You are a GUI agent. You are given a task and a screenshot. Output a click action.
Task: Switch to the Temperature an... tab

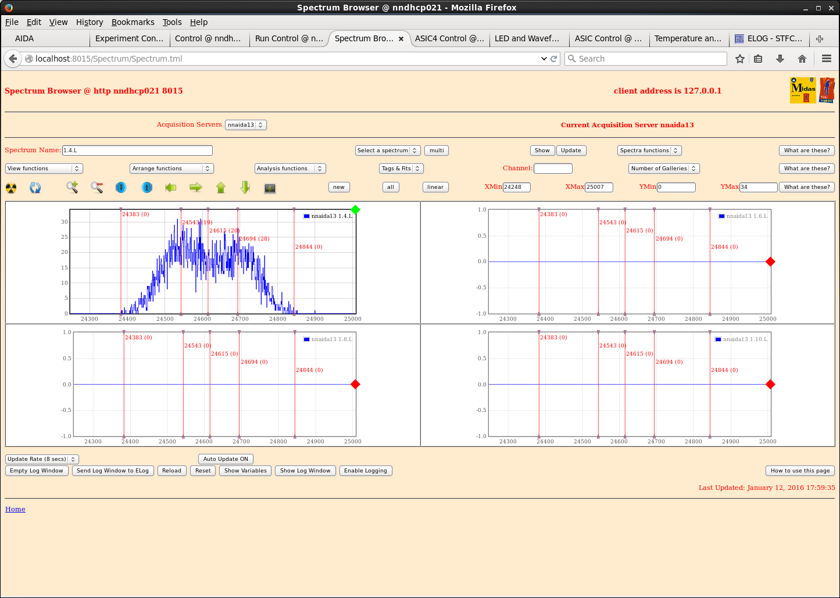[688, 39]
